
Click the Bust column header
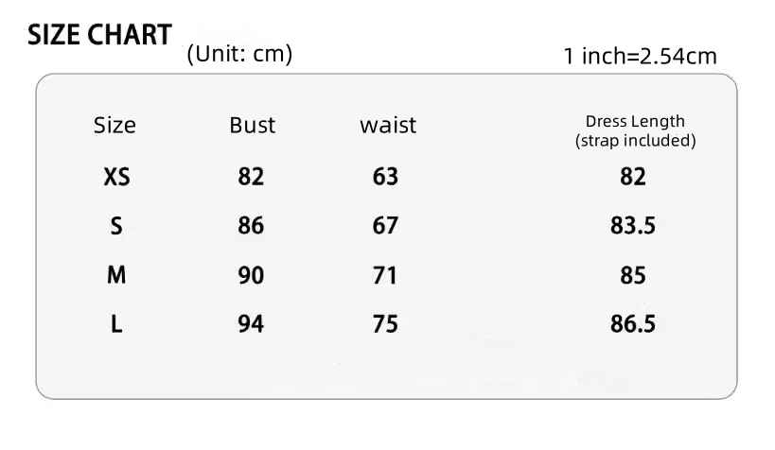tap(252, 126)
